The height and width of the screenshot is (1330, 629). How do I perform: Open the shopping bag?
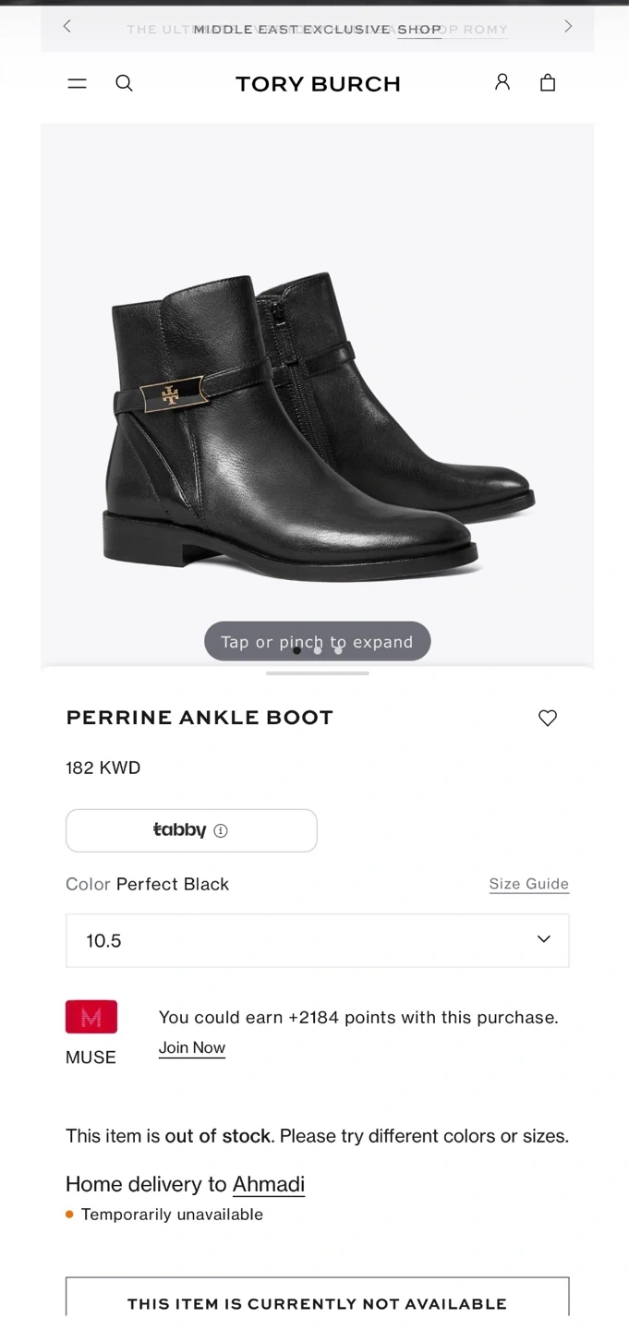coord(548,83)
